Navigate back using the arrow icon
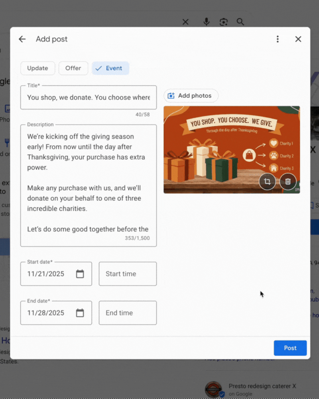This screenshot has width=319, height=399. click(22, 39)
